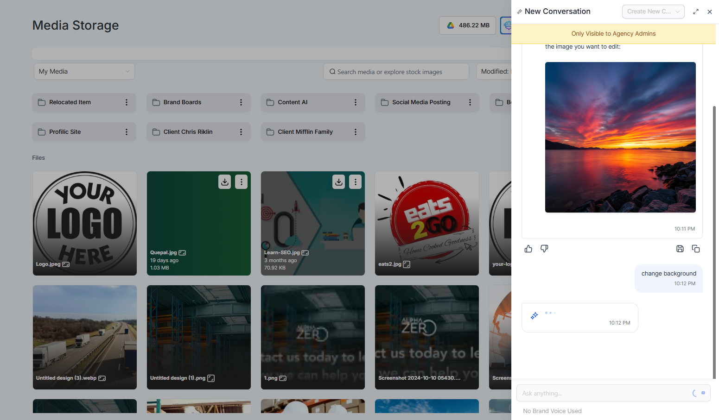Select the Untitled design (1).png thumbnail
Screen dimensions: 719x420
point(199,337)
